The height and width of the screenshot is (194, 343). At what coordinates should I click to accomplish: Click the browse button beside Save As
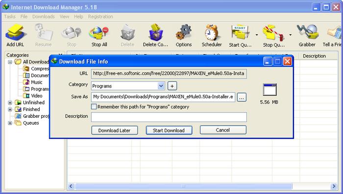242,98
